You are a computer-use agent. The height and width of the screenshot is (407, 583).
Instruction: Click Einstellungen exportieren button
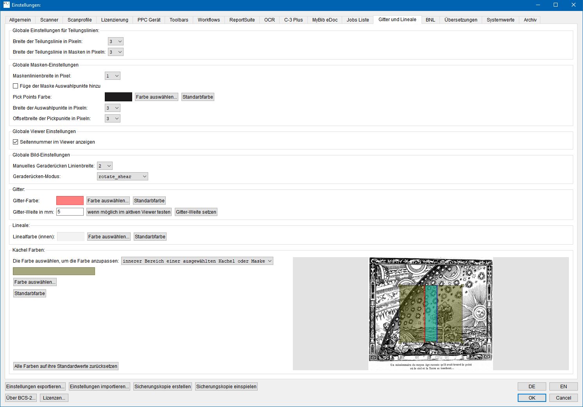click(35, 387)
